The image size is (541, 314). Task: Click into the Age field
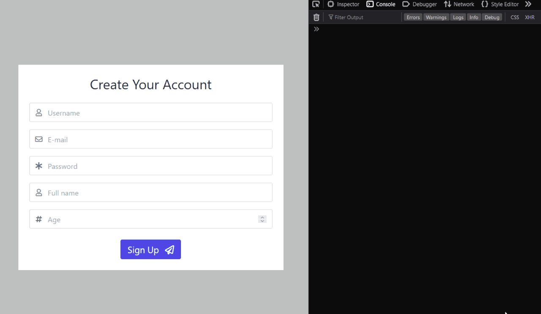coord(151,219)
